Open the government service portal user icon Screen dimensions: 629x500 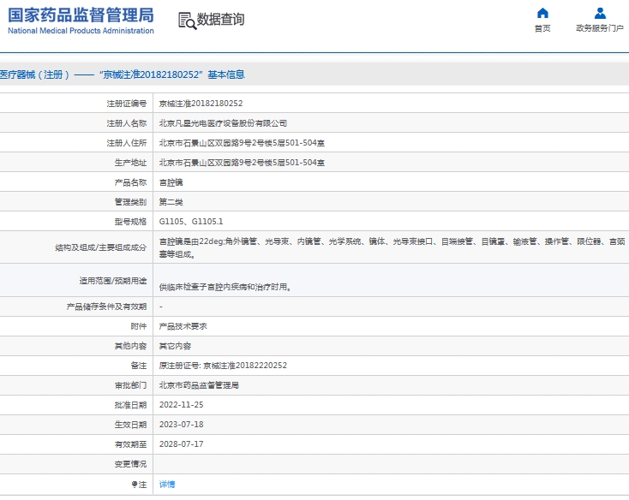point(600,13)
